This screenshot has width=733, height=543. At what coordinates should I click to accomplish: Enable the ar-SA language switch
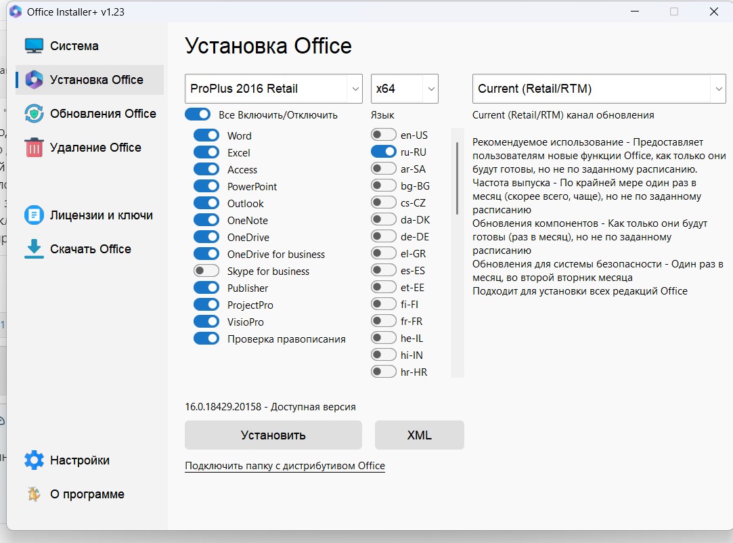pyautogui.click(x=384, y=169)
